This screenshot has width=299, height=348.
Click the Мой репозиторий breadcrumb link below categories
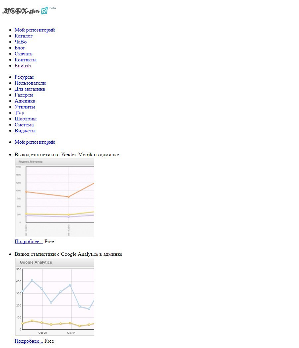(x=35, y=142)
